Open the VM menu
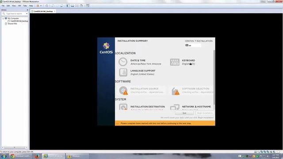Viewport: 283px width, 159px height. point(19,6)
